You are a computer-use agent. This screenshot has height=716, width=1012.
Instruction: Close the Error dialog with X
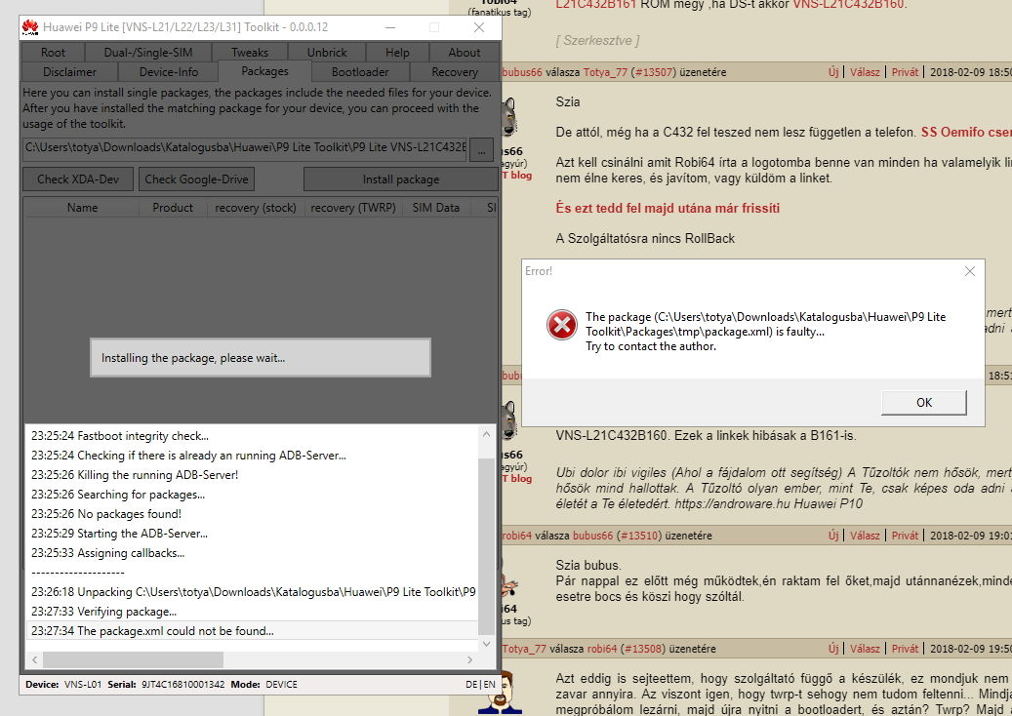click(969, 271)
